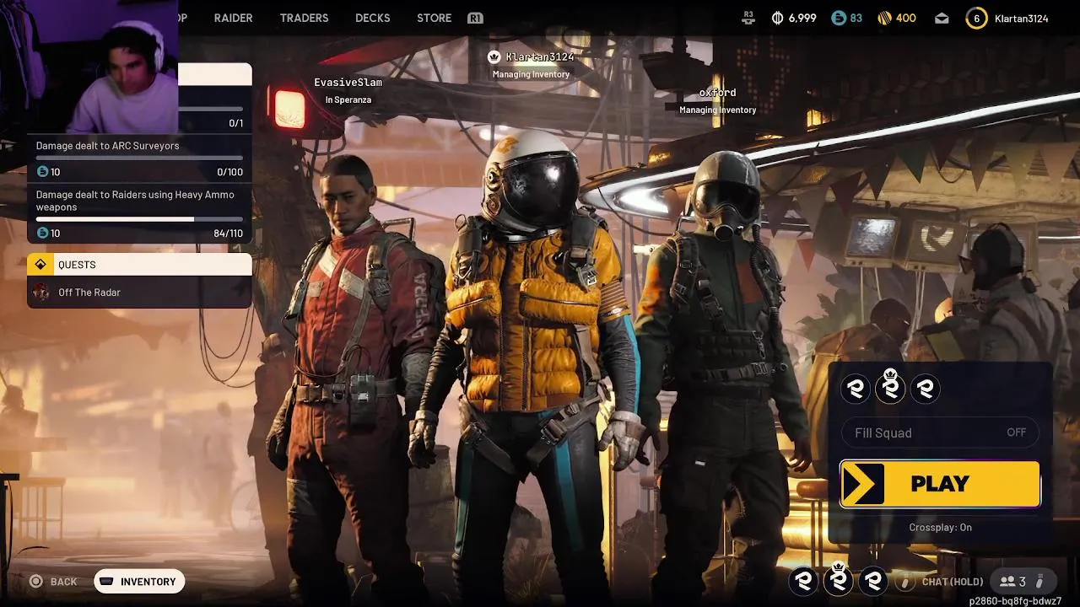Open the RAIDER tab

(233, 18)
